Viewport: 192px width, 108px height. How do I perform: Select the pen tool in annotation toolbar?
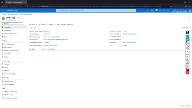click(x=187, y=43)
